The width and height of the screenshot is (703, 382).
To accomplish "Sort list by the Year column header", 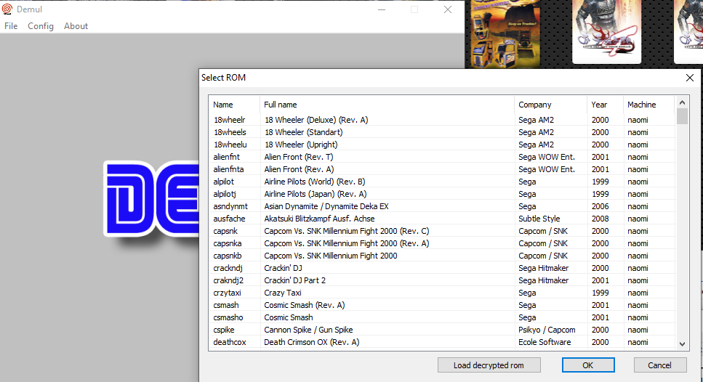I will (x=605, y=105).
